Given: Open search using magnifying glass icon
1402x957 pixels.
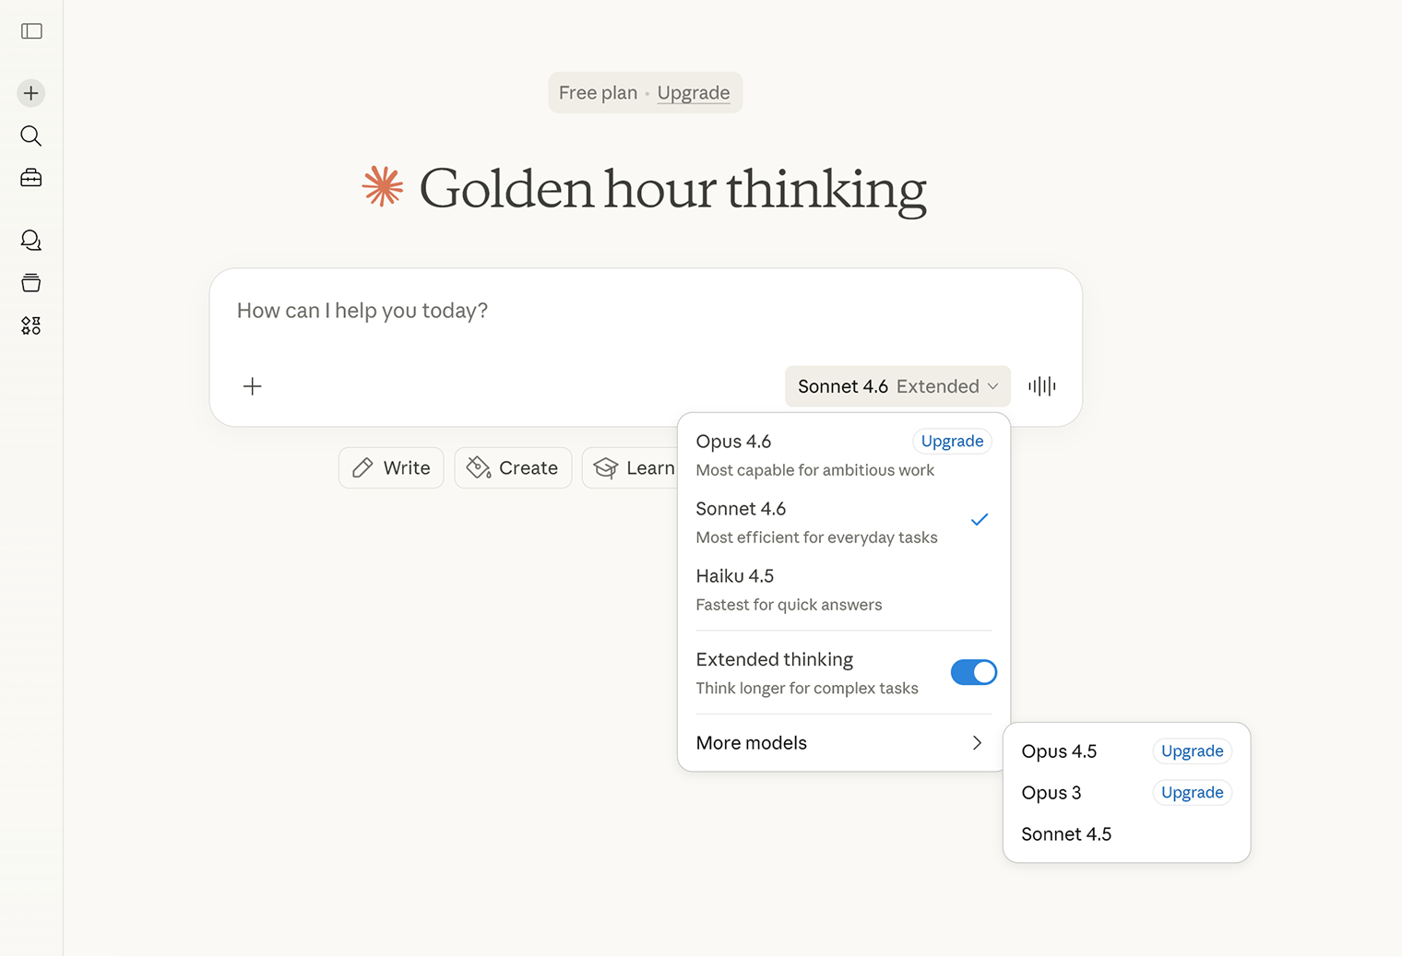Looking at the screenshot, I should [x=31, y=136].
